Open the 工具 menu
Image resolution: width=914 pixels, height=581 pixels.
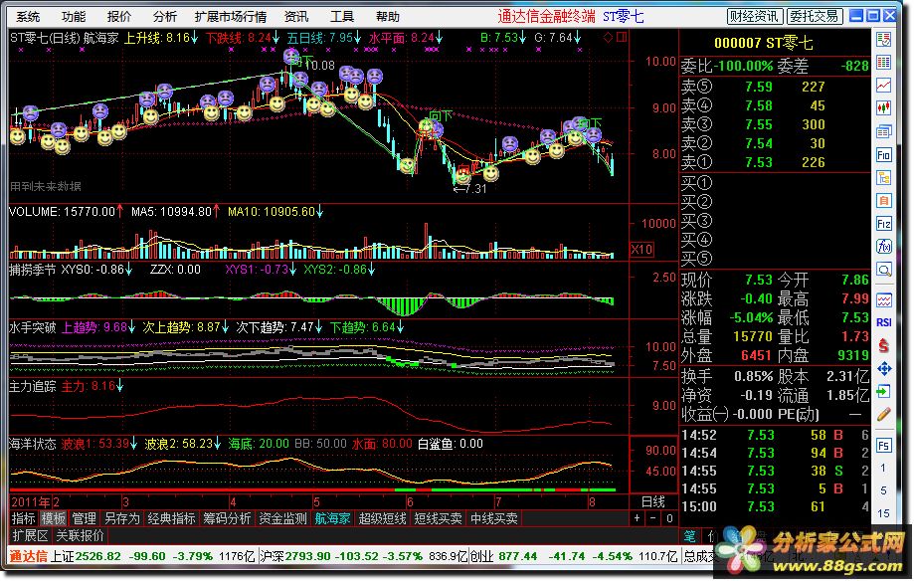342,16
